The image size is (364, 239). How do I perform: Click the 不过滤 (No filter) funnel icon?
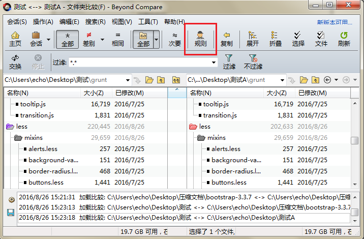click(x=253, y=62)
